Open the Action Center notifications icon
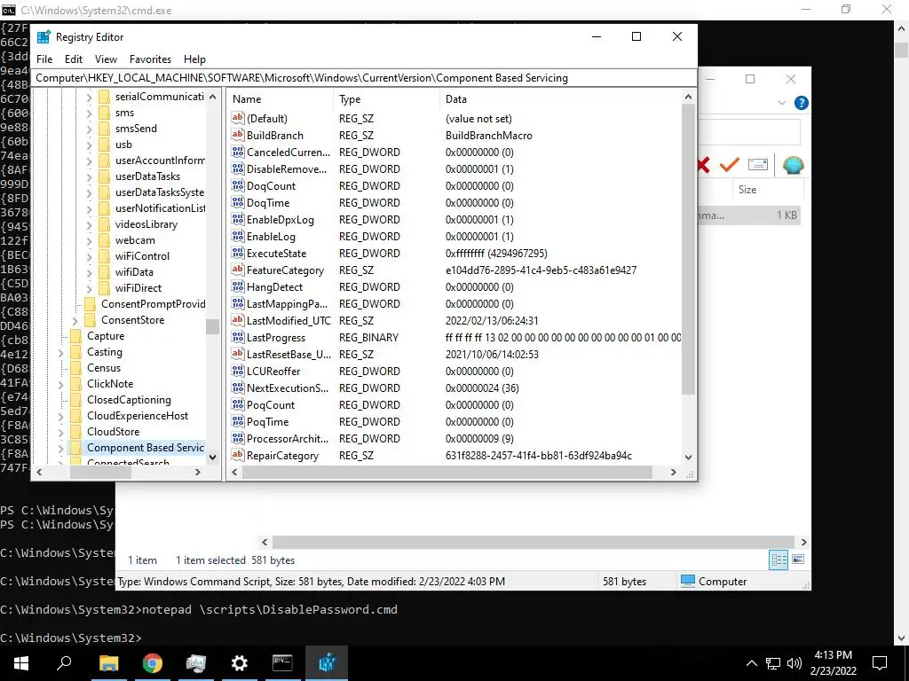The width and height of the screenshot is (909, 681). (880, 663)
